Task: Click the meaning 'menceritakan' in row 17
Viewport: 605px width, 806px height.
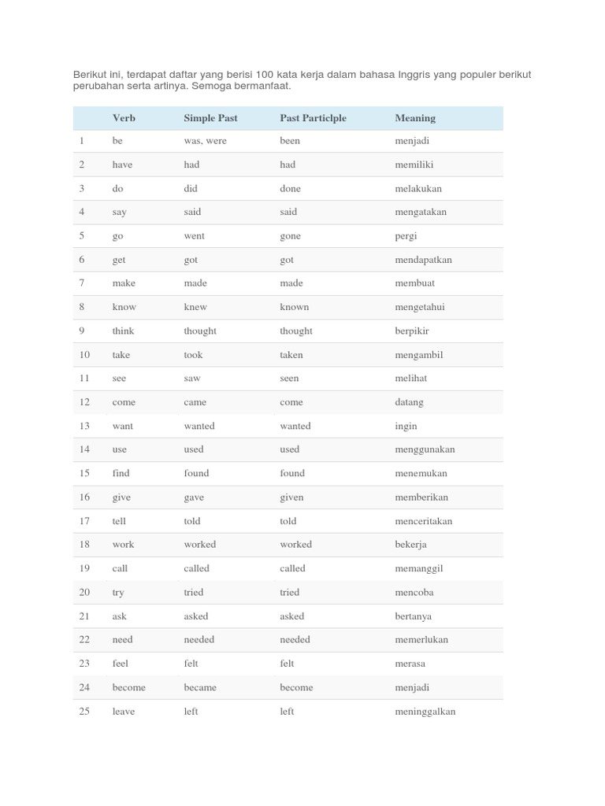Action: [423, 521]
